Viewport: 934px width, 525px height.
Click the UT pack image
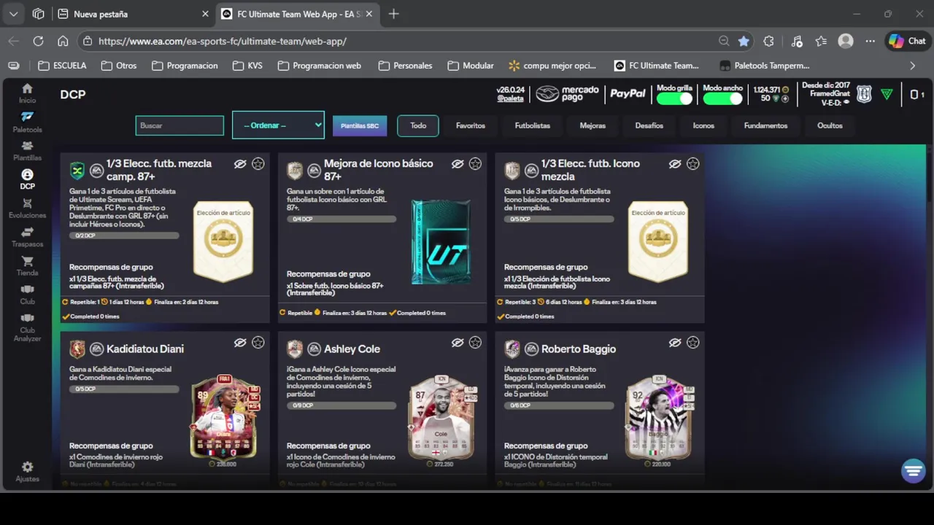(x=441, y=241)
